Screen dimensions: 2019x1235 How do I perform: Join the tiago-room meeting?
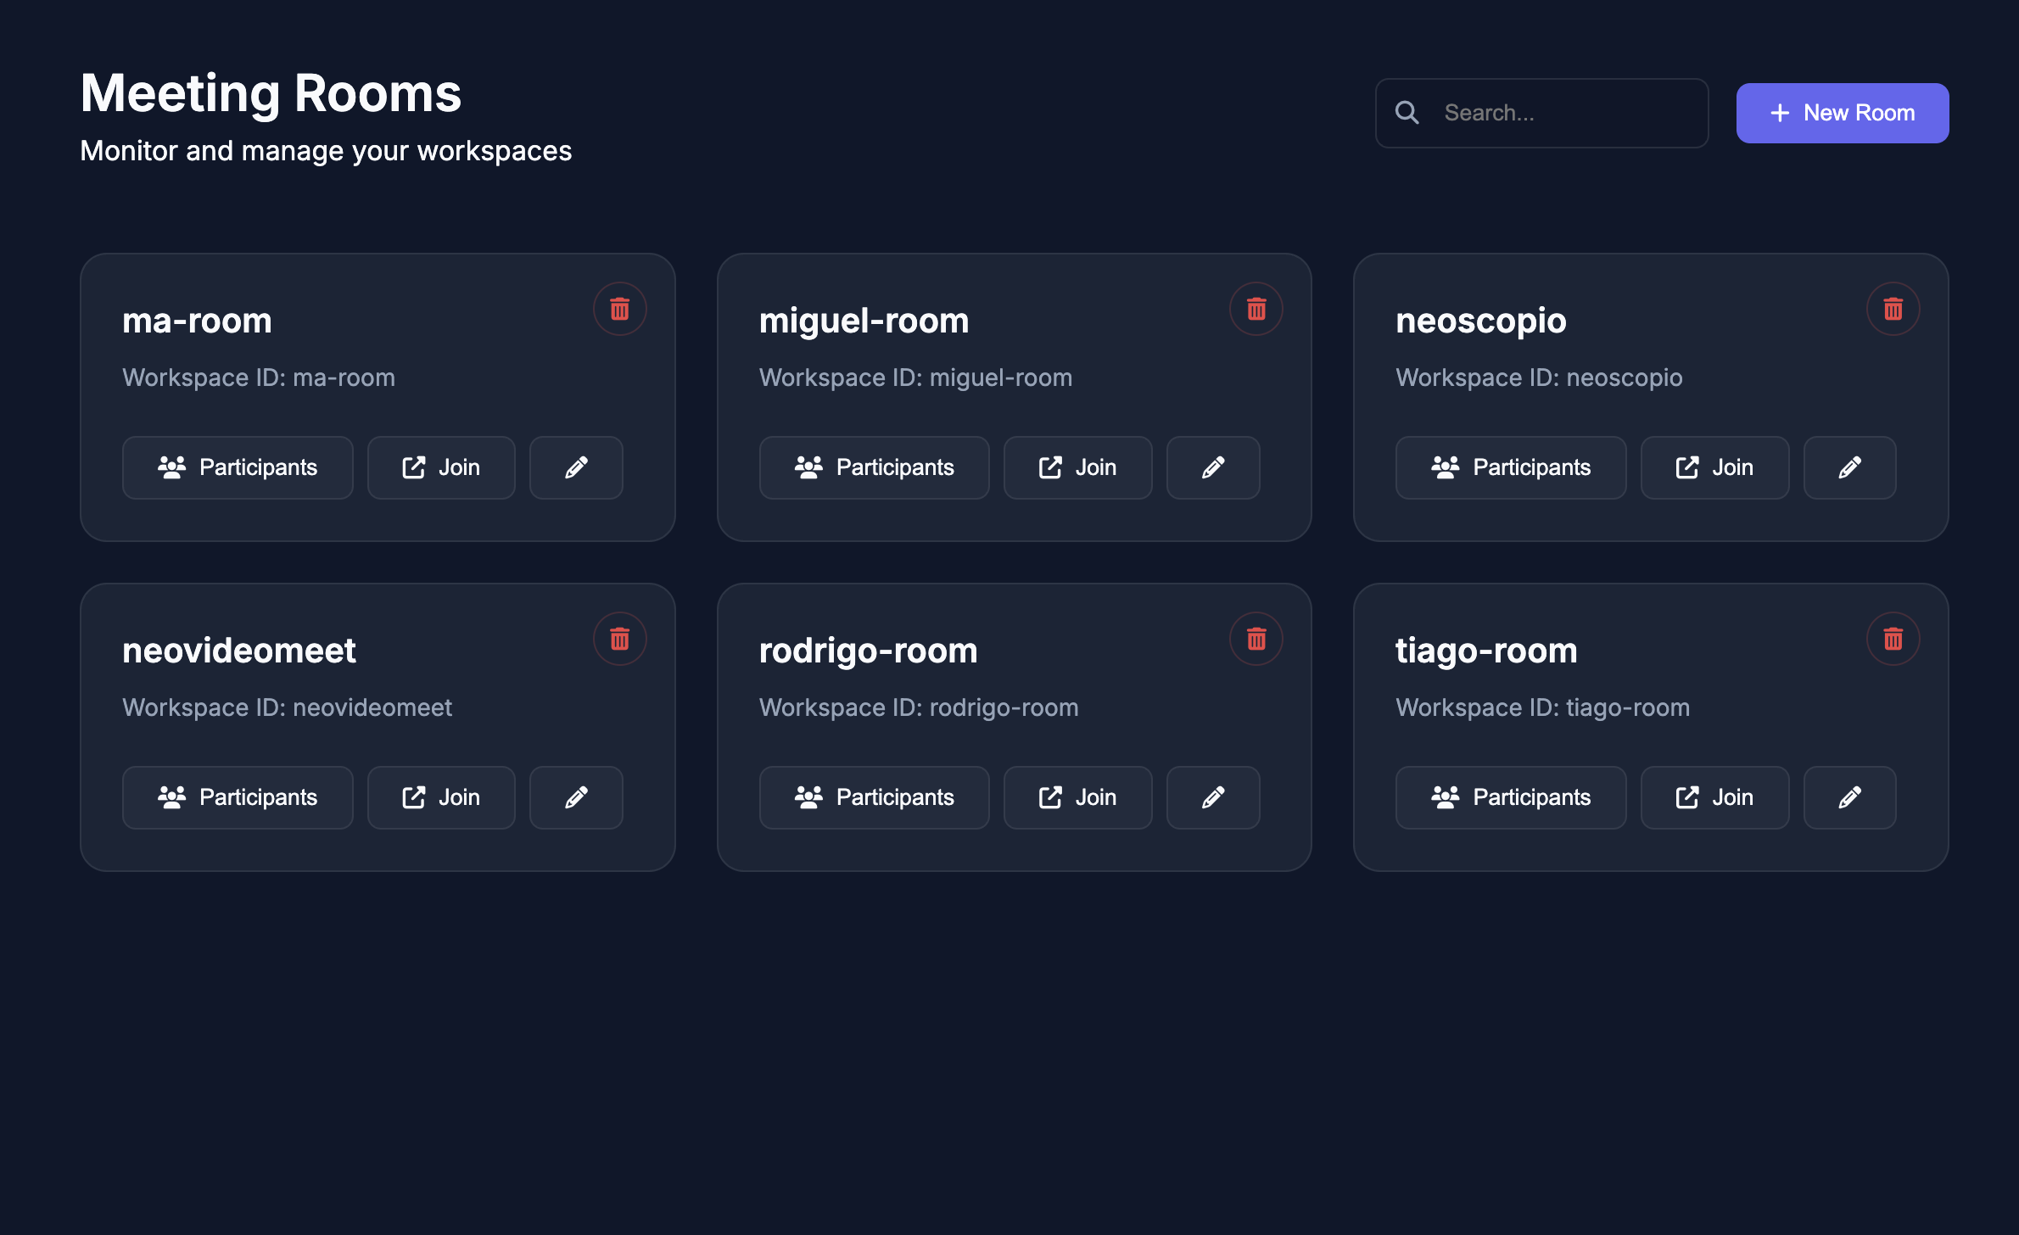1715,797
